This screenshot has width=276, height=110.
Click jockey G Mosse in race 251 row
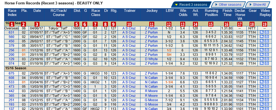coord(151,100)
